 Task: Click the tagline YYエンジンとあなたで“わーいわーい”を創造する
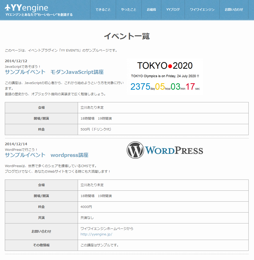tap(39, 14)
